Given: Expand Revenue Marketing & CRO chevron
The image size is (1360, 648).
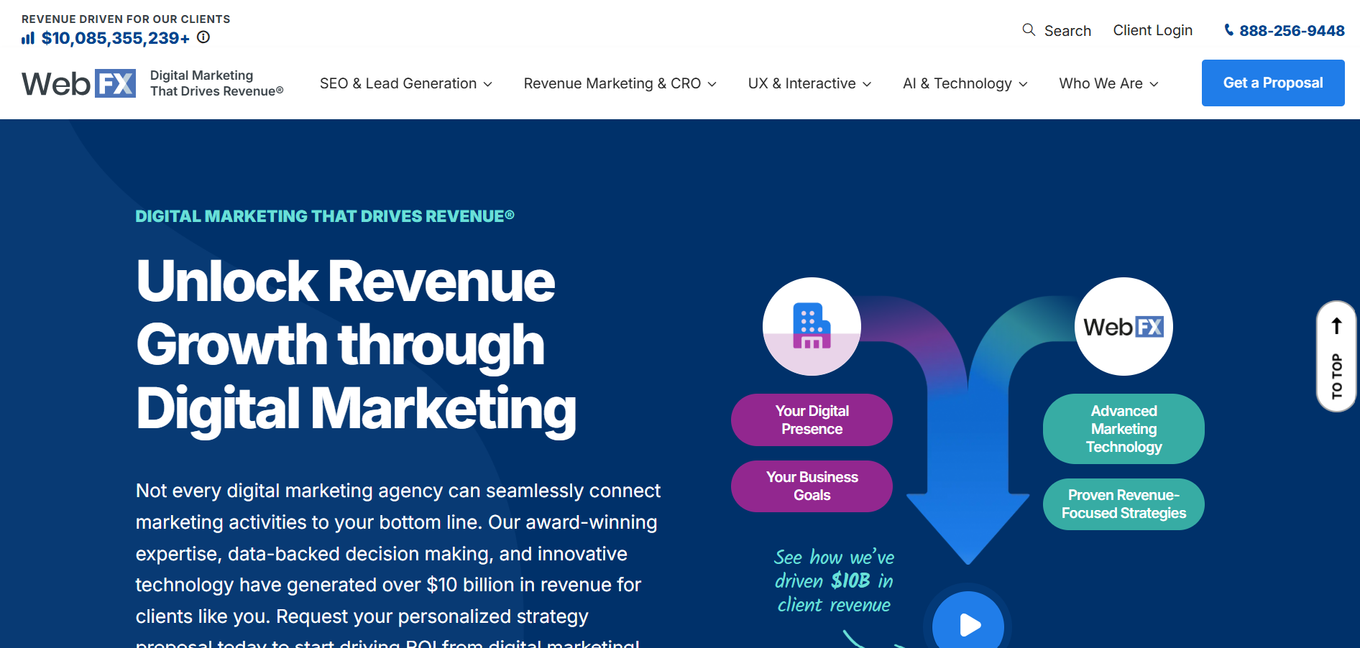Looking at the screenshot, I should [712, 84].
